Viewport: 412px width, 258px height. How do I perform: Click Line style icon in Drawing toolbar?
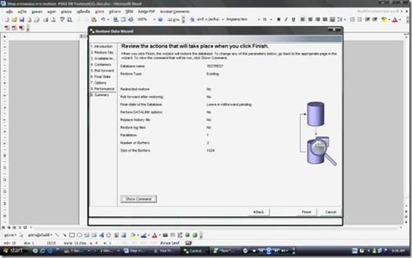point(165,235)
